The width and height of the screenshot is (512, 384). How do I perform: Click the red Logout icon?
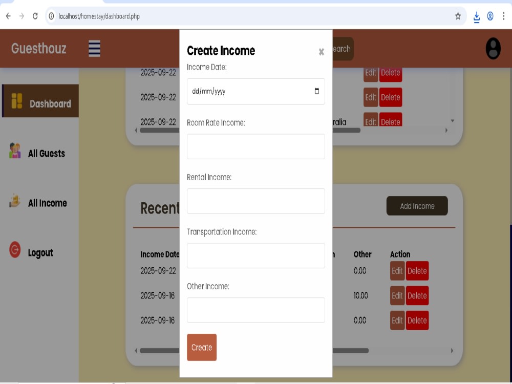pos(15,250)
